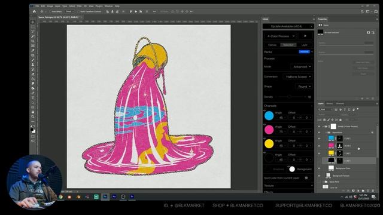
Task: Click the delete layer trash icon
Action: (x=373, y=191)
